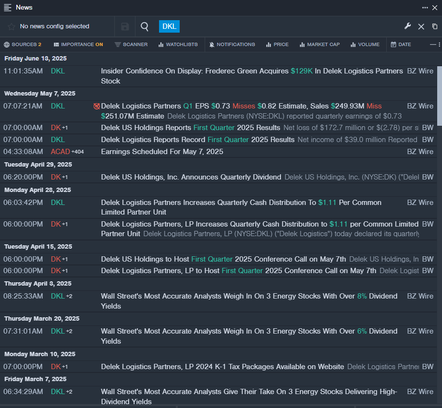Open Delek Logistics LP Conference Call headline
The image size is (442, 408).
click(x=238, y=271)
